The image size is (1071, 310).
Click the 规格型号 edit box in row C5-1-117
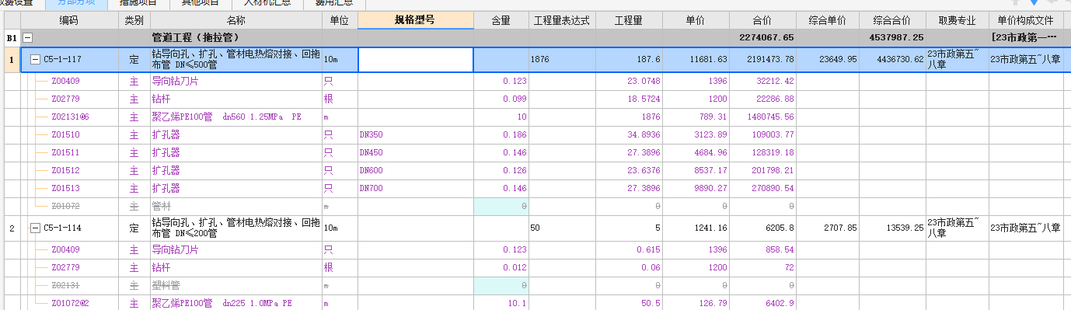pyautogui.click(x=416, y=59)
